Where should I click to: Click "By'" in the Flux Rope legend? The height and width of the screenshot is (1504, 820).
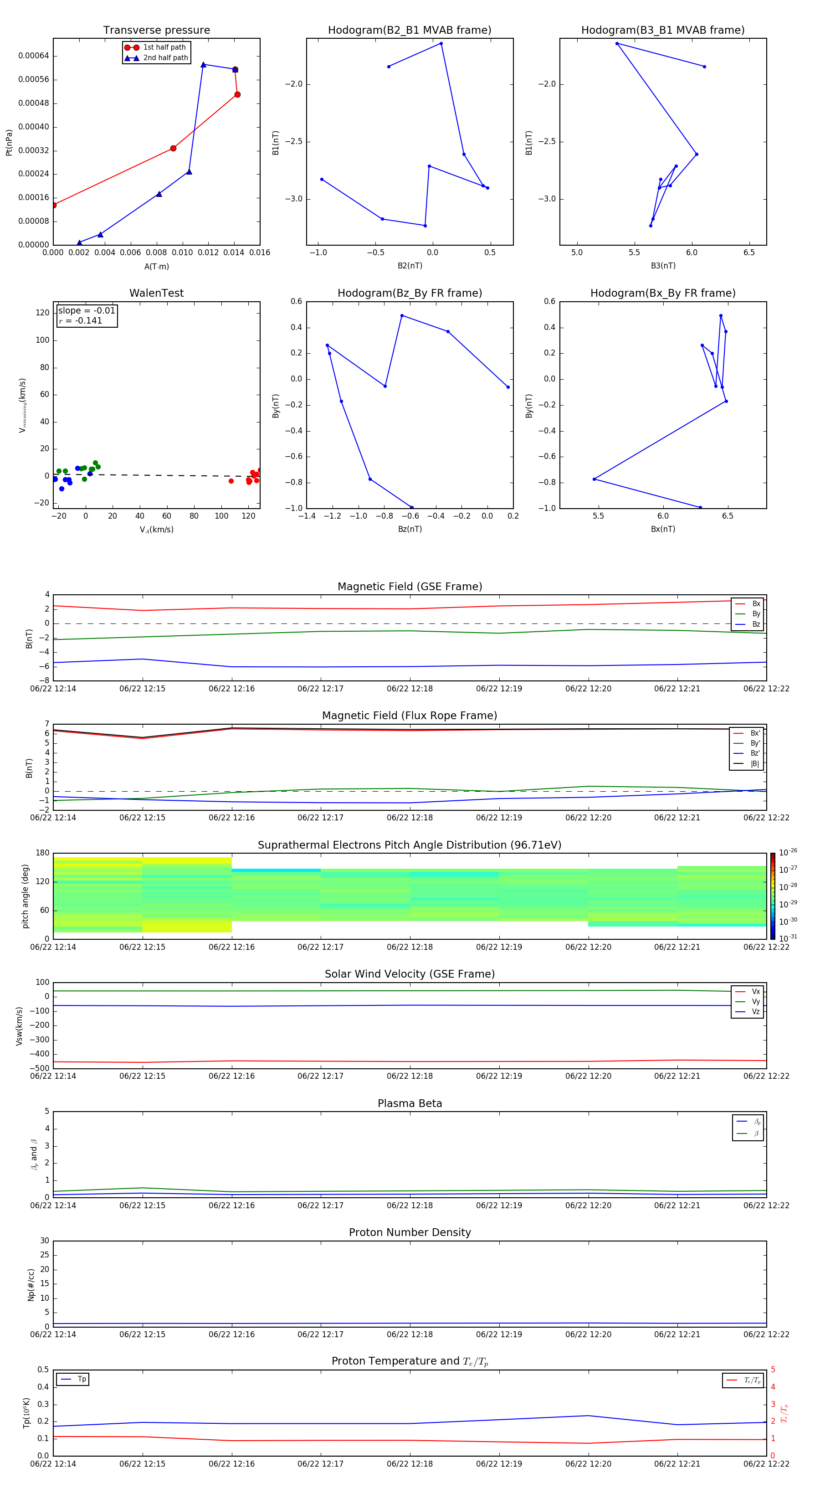pyautogui.click(x=747, y=743)
